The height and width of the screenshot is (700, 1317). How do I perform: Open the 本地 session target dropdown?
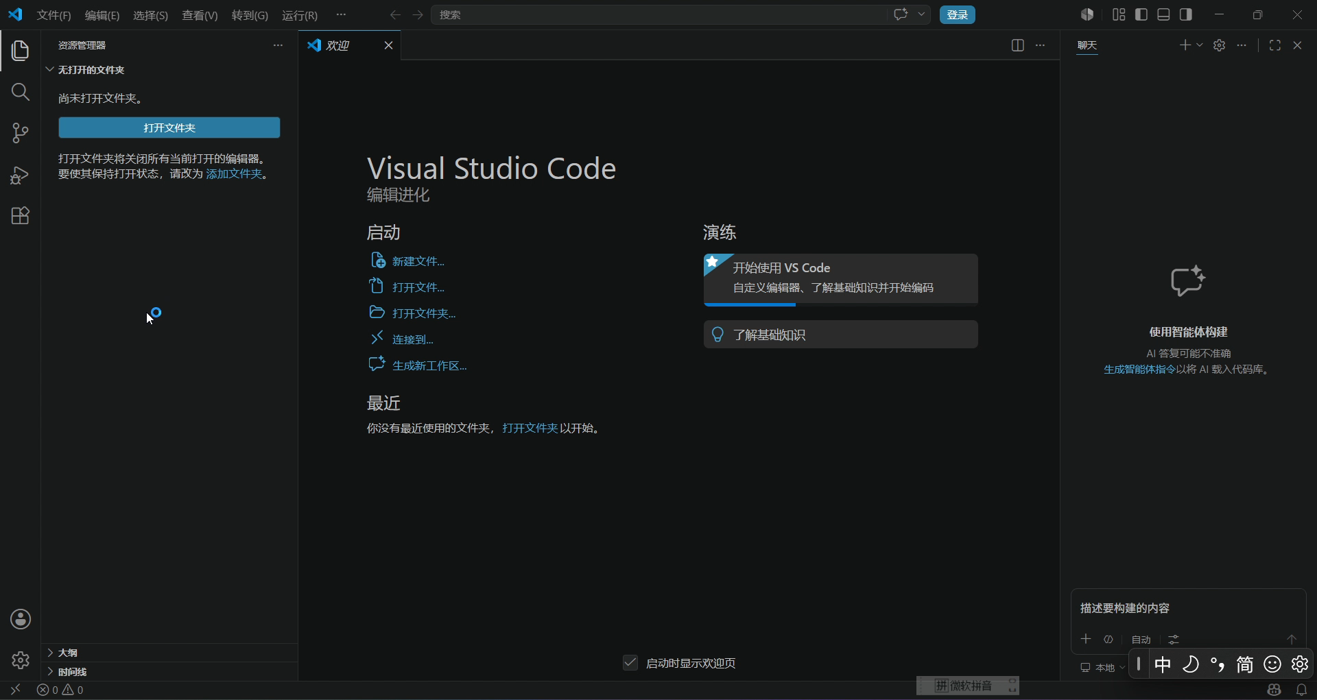tap(1103, 667)
